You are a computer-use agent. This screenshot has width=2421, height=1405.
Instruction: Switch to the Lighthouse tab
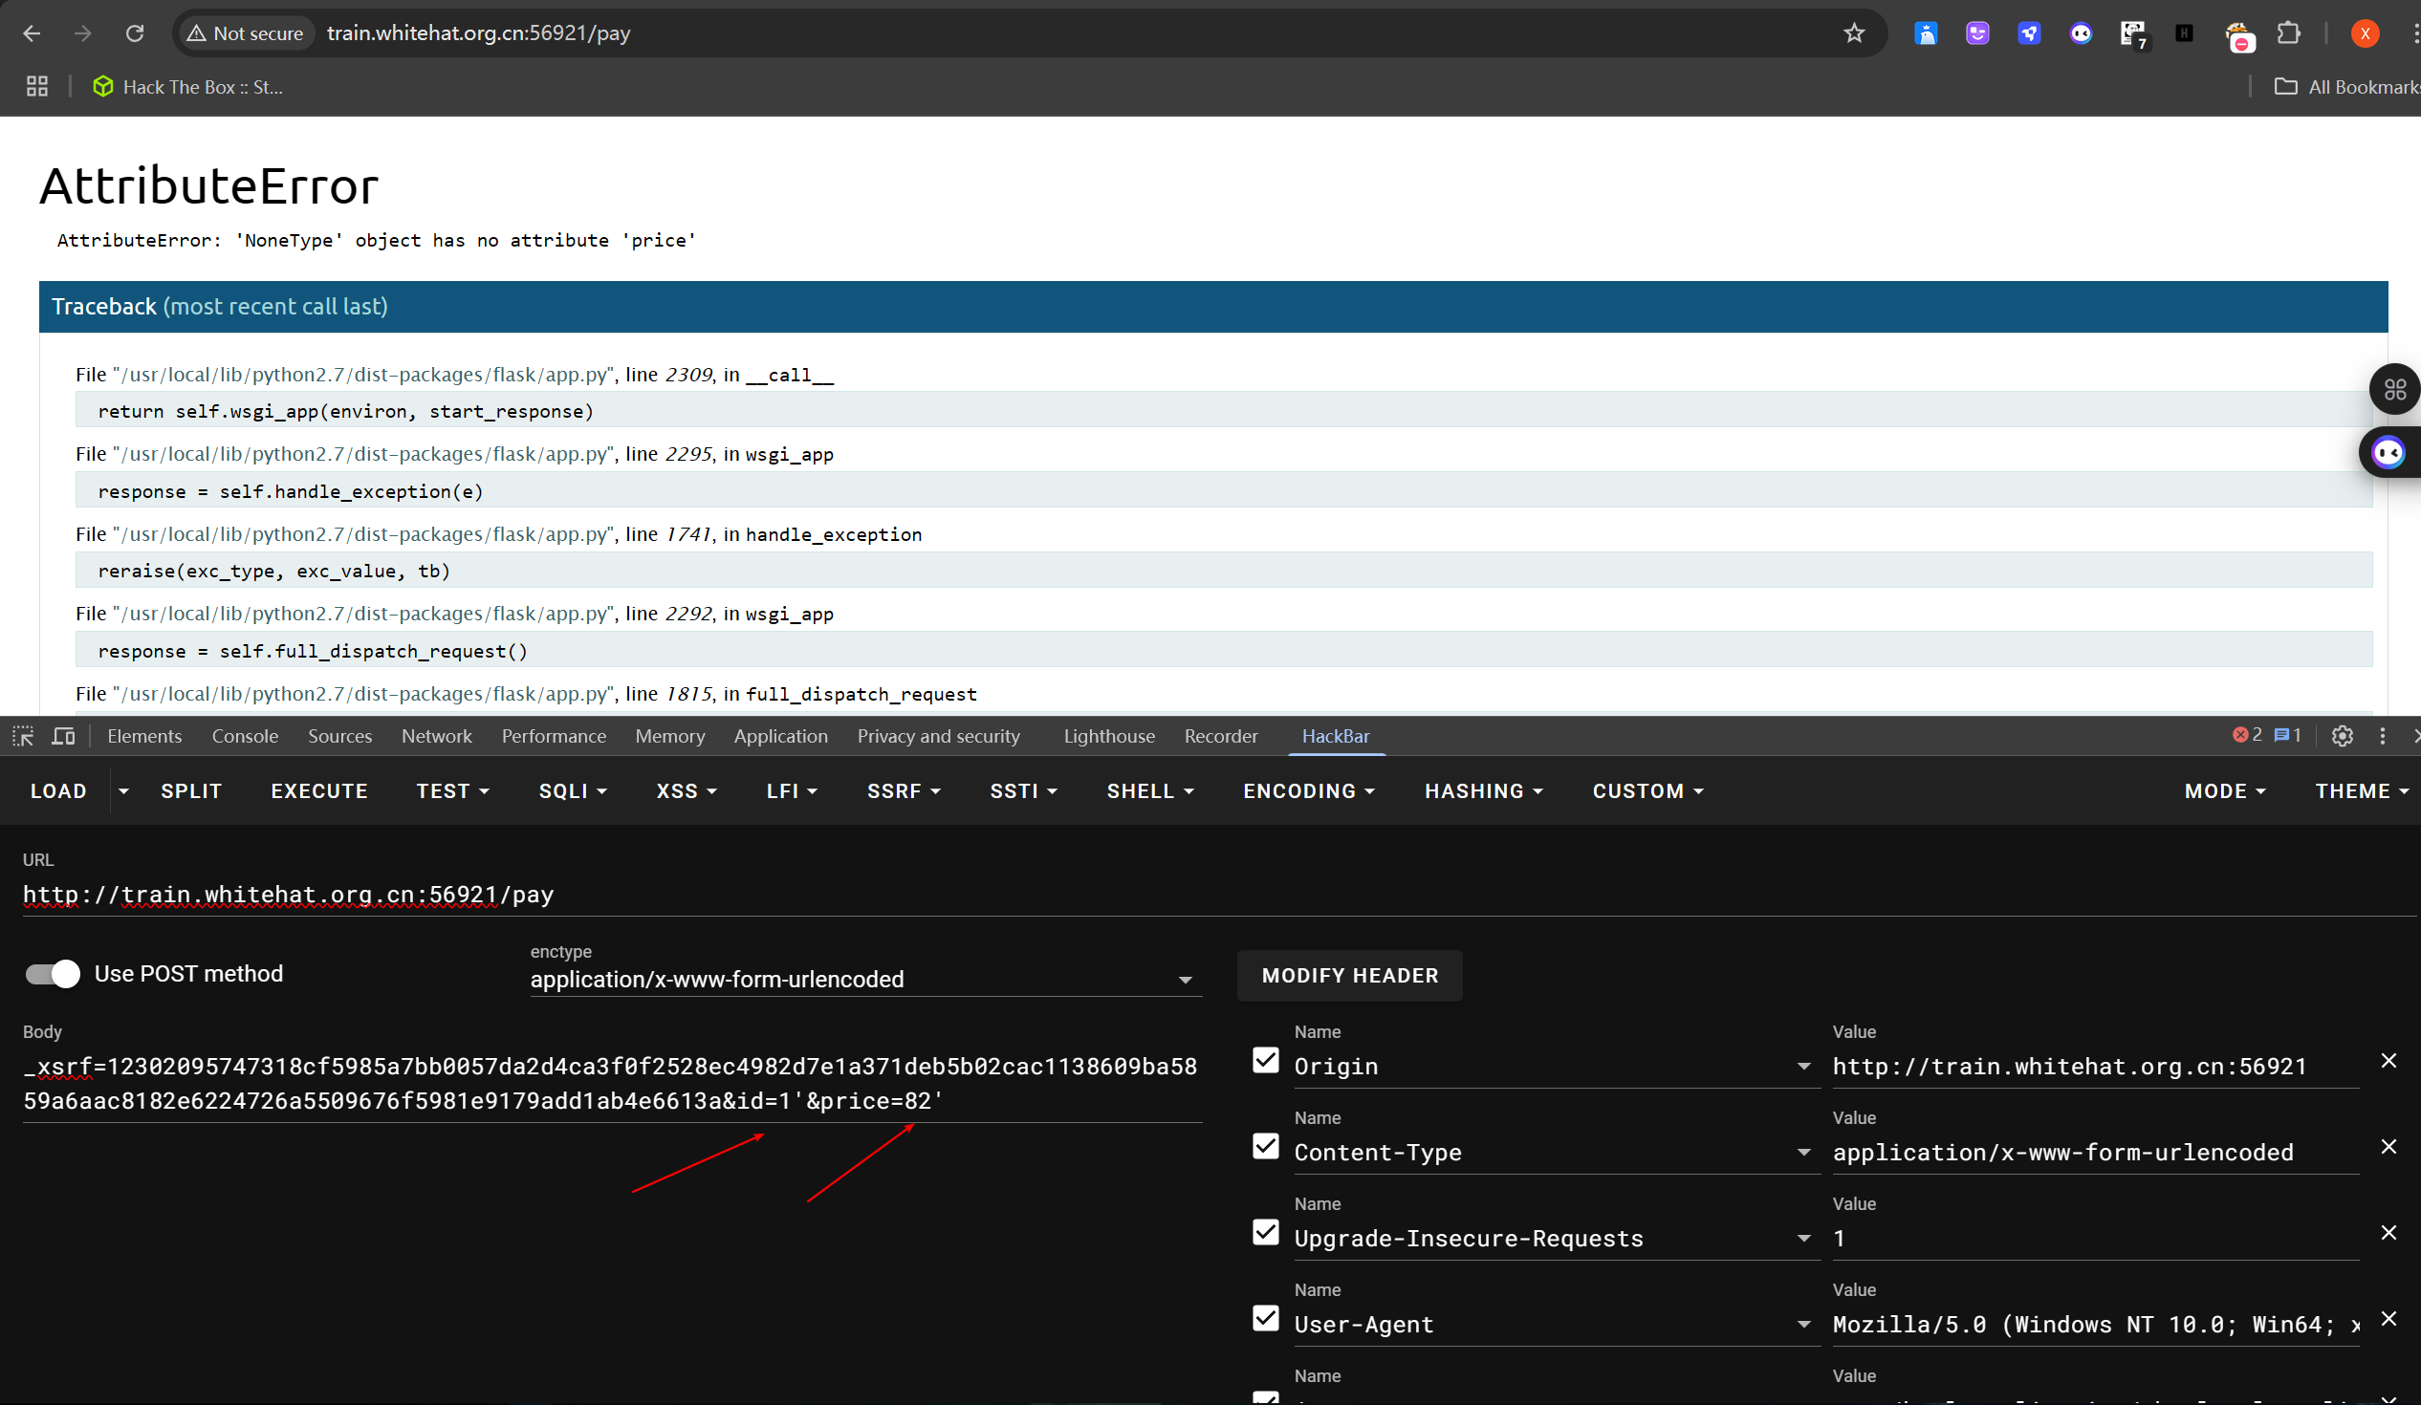pyautogui.click(x=1108, y=736)
